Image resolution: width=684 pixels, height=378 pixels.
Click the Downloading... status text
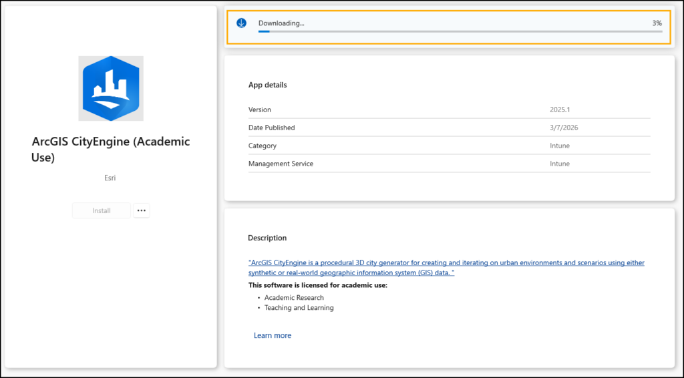point(281,23)
